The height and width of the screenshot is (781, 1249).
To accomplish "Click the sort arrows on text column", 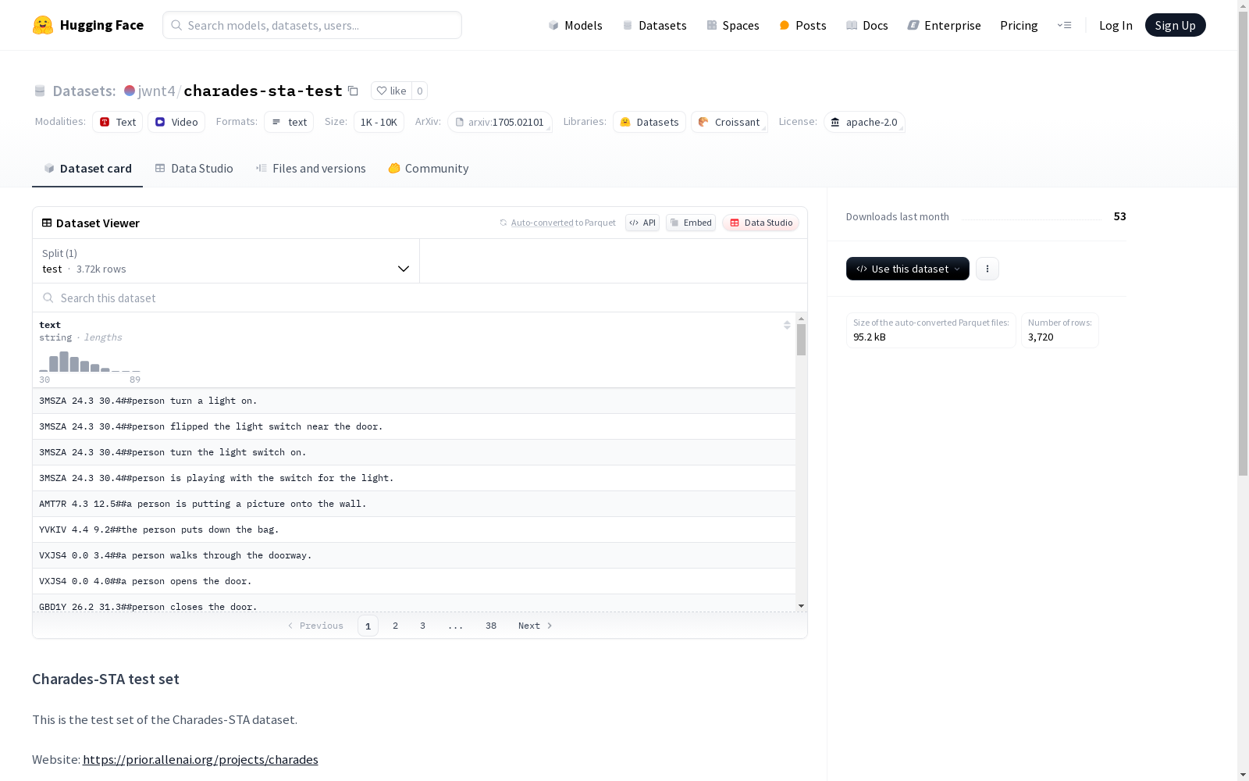I will [787, 325].
